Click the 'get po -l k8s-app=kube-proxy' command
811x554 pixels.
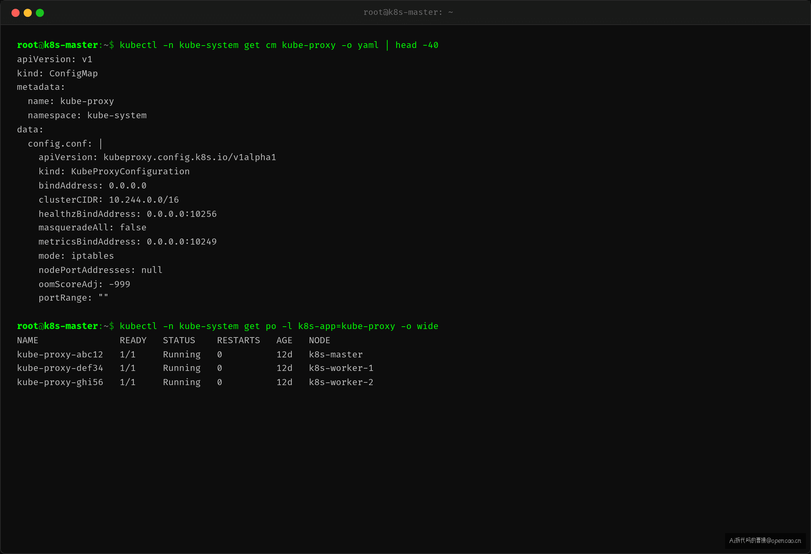click(x=319, y=326)
